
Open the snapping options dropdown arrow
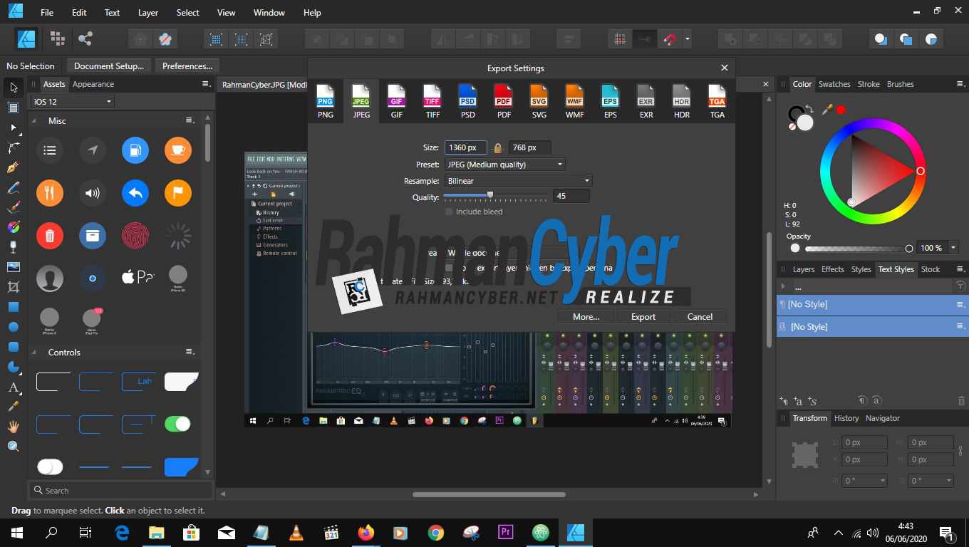(688, 39)
